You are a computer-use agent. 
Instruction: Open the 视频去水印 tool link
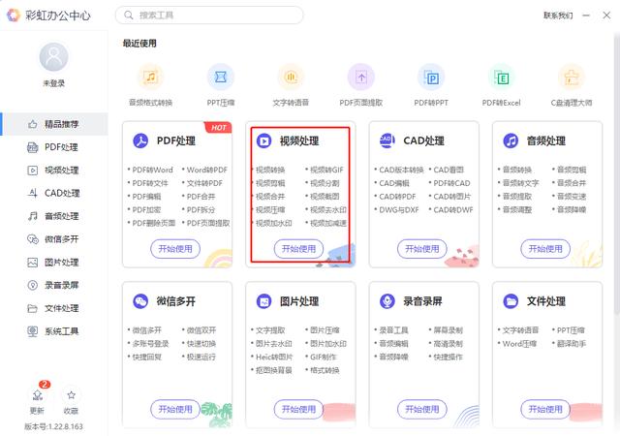pyautogui.click(x=328, y=209)
